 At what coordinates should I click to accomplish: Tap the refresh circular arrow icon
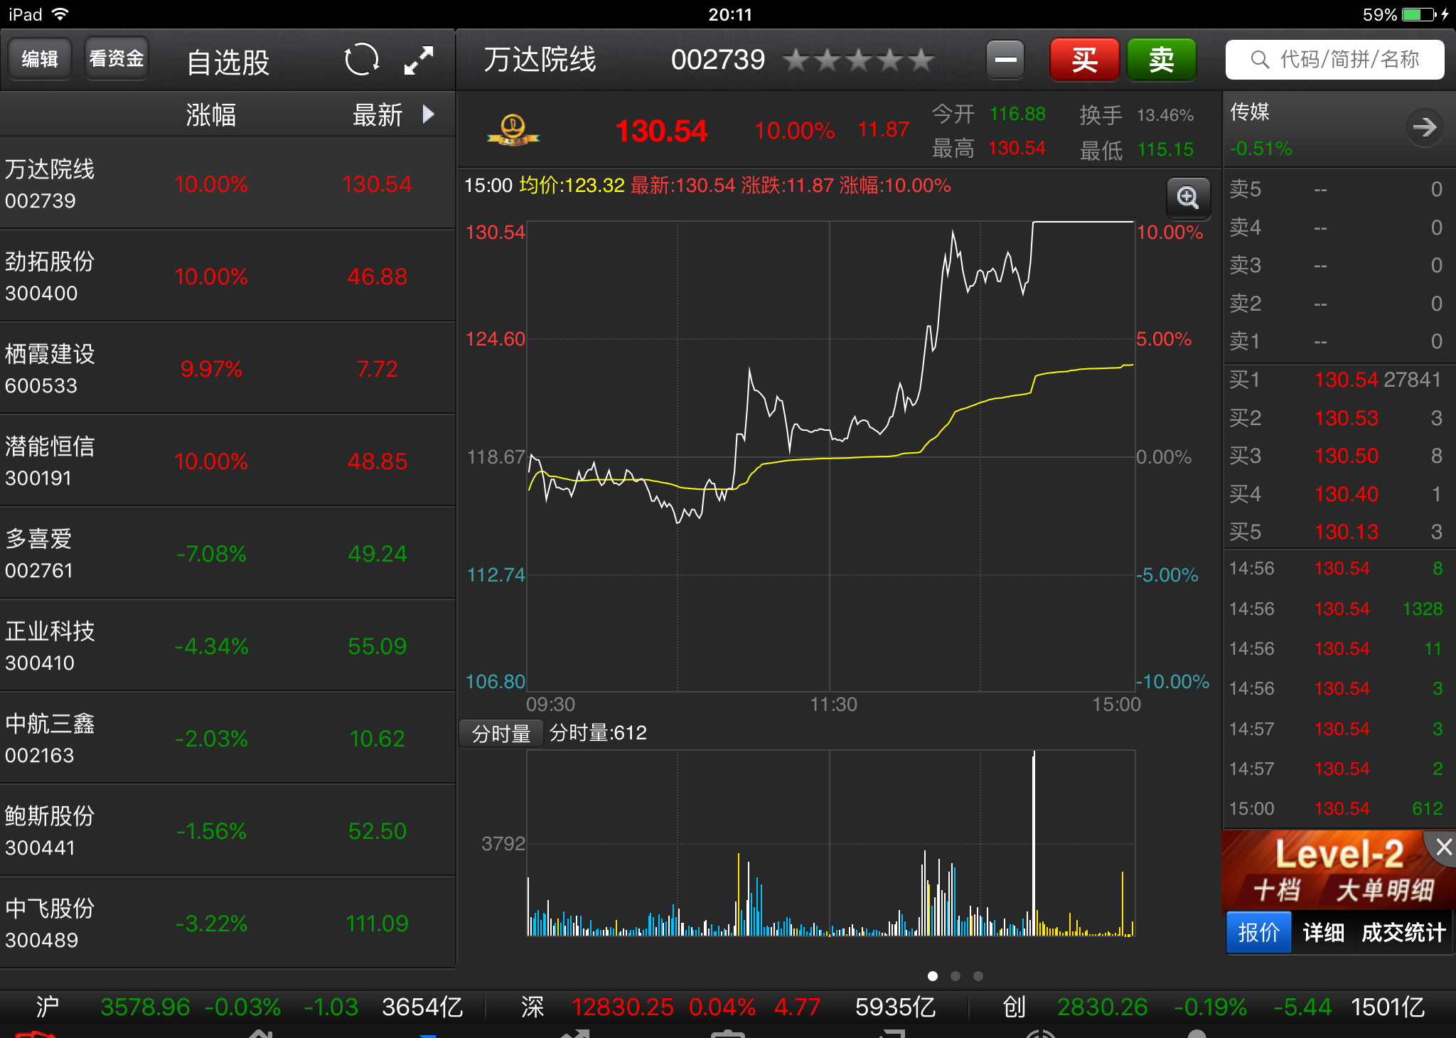click(361, 60)
